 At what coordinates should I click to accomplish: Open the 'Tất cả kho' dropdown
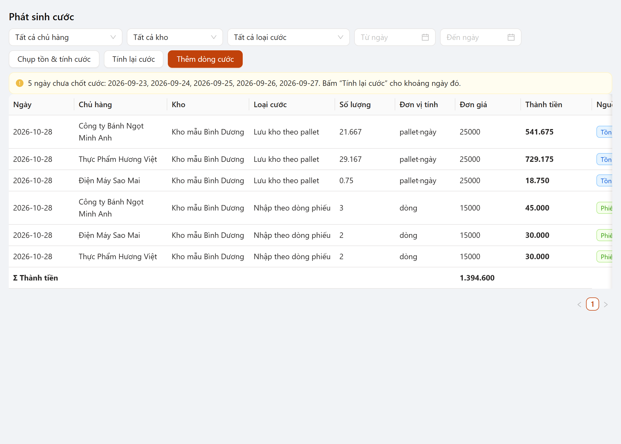pyautogui.click(x=175, y=37)
